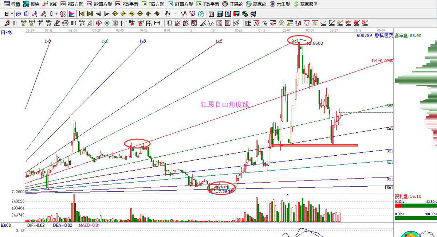The image size is (437, 237).
Task: Open the calendar date icon
Action: 211,14
